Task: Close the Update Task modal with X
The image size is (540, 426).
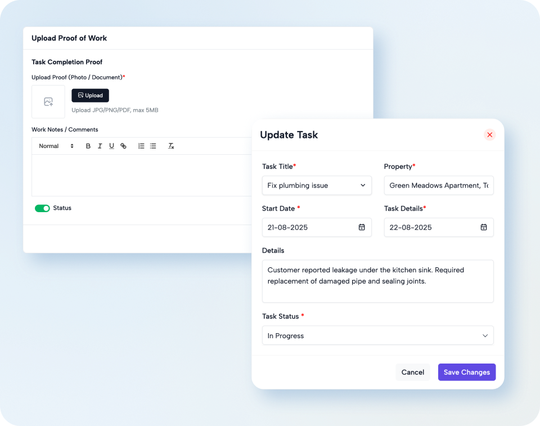Action: point(489,135)
